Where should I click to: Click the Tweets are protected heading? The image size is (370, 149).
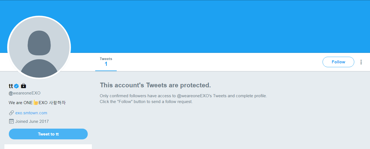[x=155, y=85]
